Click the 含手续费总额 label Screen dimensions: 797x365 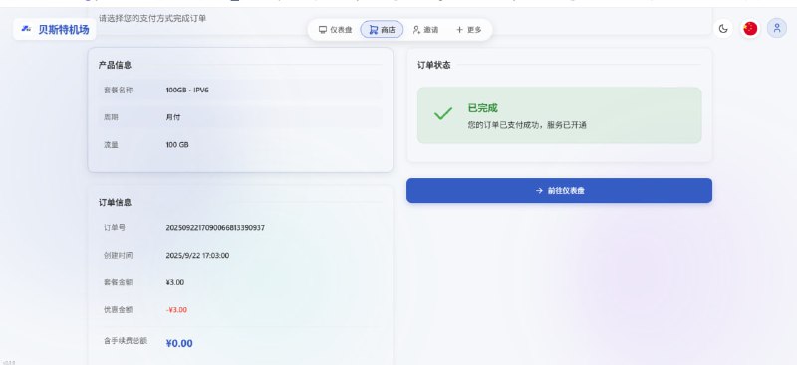click(x=126, y=340)
